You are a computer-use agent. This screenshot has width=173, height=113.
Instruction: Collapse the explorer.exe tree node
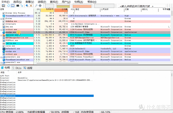tap(1, 35)
